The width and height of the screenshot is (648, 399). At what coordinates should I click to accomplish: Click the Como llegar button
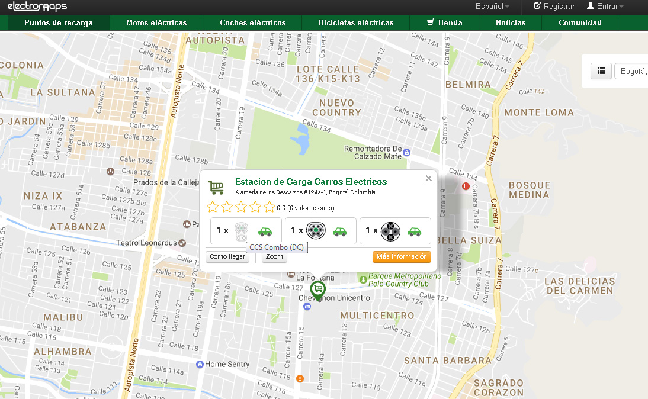(x=227, y=256)
